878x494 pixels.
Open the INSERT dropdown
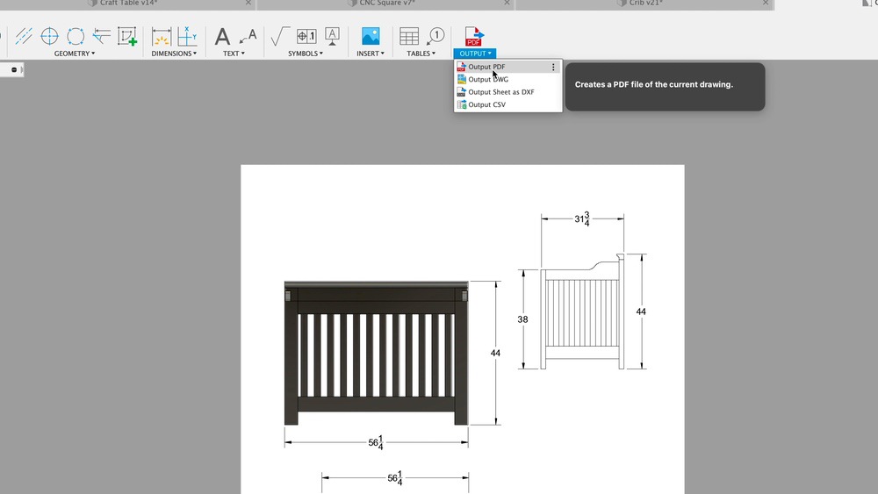coord(371,54)
